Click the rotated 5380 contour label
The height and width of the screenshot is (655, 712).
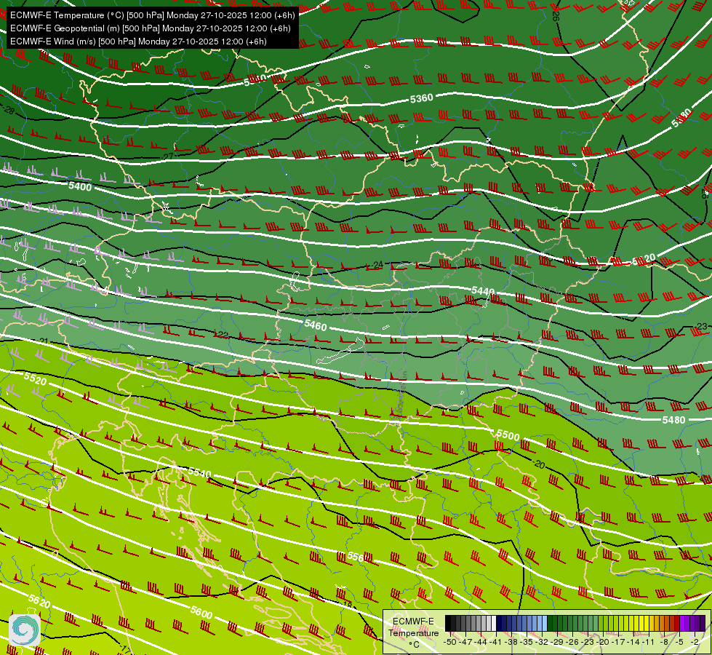tap(681, 118)
